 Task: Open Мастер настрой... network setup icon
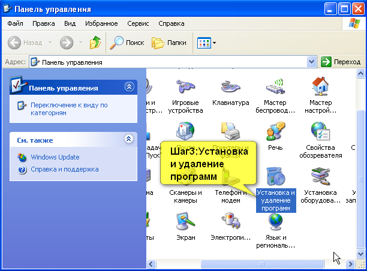point(320,86)
